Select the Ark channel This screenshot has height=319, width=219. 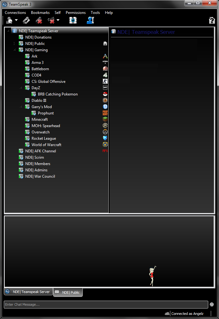34,56
